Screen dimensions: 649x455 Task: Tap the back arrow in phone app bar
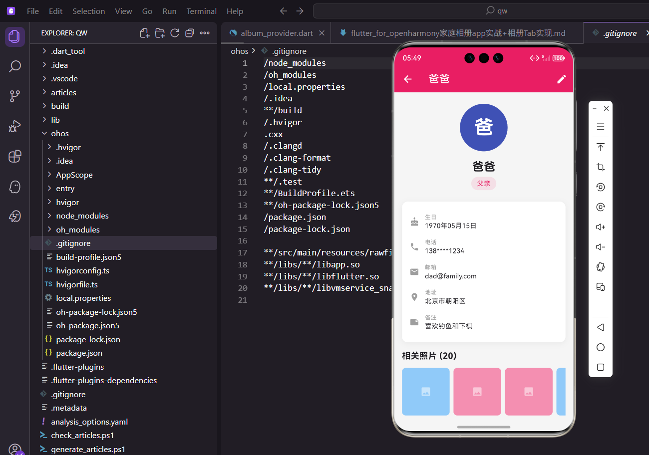coord(408,79)
